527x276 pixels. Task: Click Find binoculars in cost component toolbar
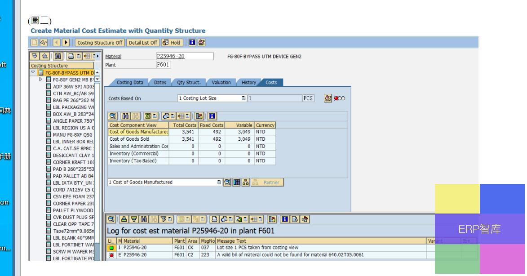tap(125, 116)
